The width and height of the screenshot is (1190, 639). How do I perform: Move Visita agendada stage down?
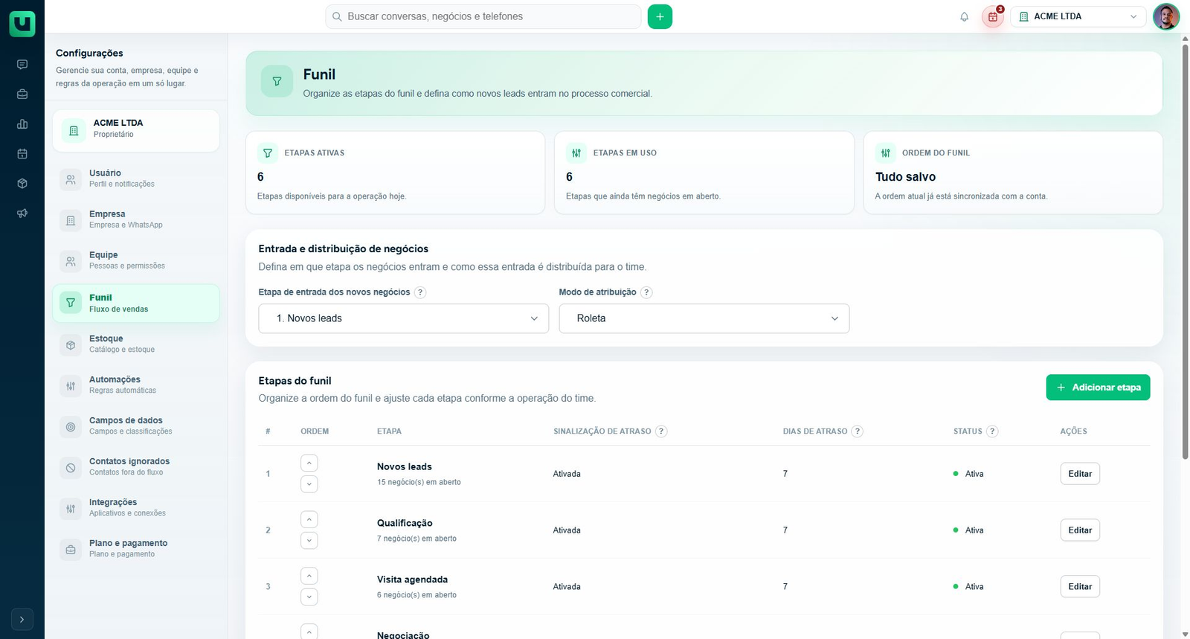(309, 597)
